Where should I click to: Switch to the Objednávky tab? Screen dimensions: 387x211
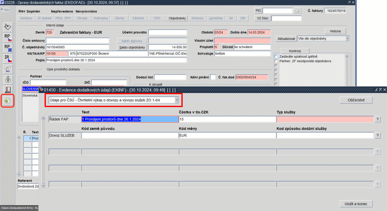coord(178,18)
